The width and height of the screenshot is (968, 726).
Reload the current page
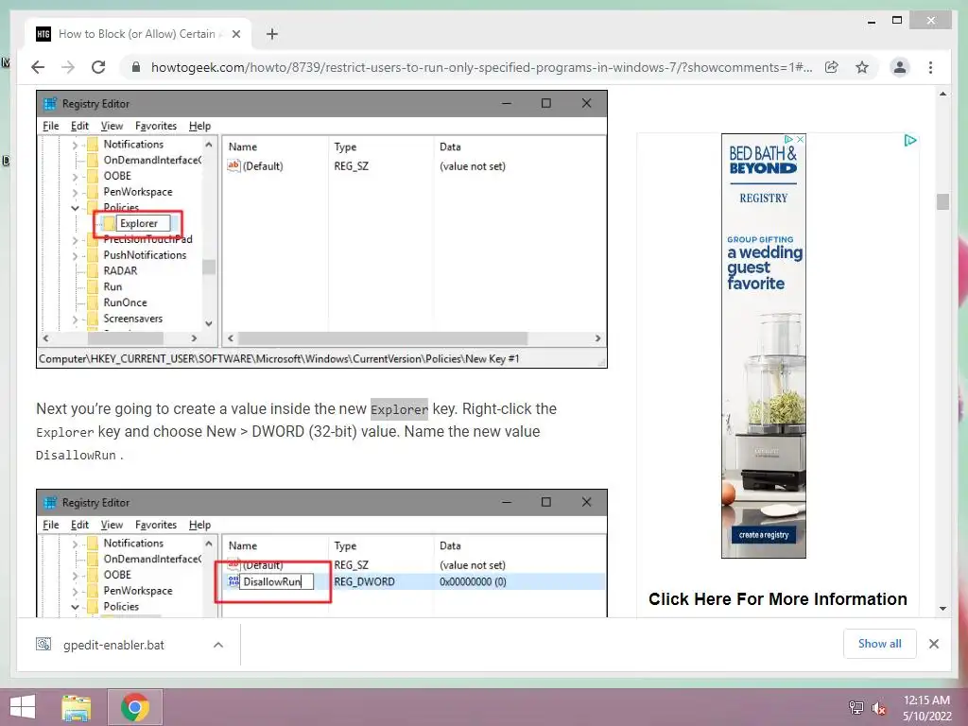(x=98, y=67)
